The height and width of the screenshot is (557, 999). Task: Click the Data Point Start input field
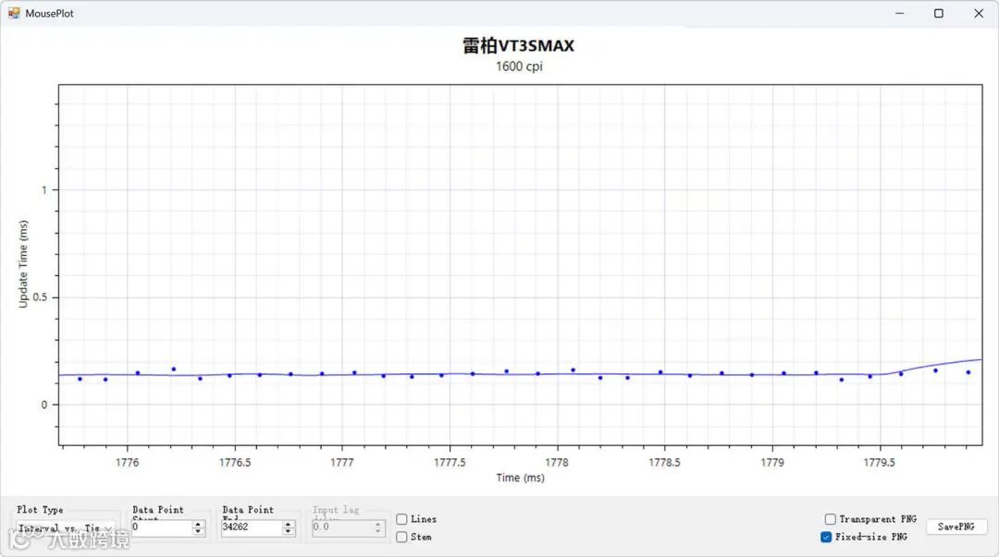[x=161, y=527]
